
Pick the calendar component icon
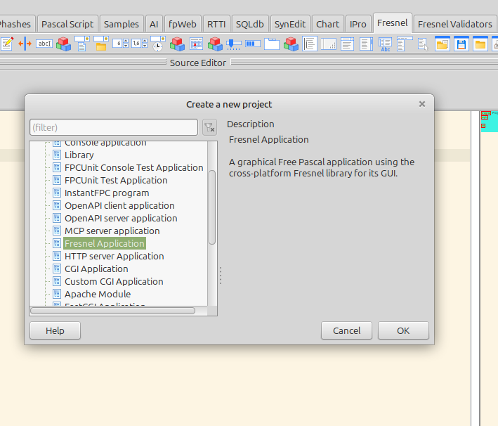(196, 44)
